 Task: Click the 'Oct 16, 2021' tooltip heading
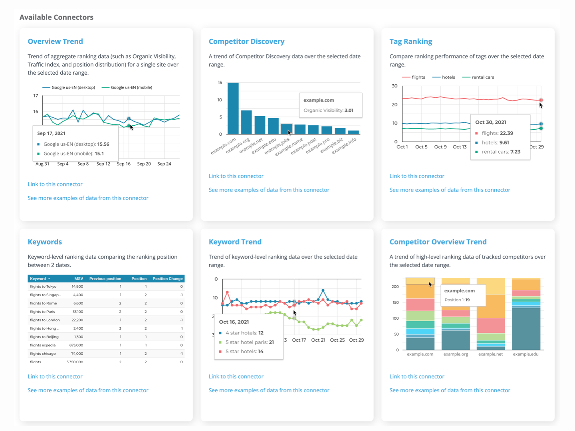pos(234,322)
